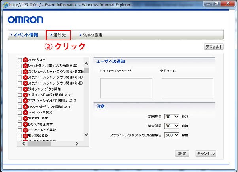Open the 初回警告 seconds dropdown
This screenshot has height=172, width=238.
pos(172,117)
